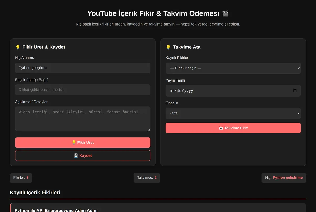Image resolution: width=316 pixels, height=212 pixels.
Task: Click the lightbulb icon beside Takvime Ata
Action: [168, 47]
